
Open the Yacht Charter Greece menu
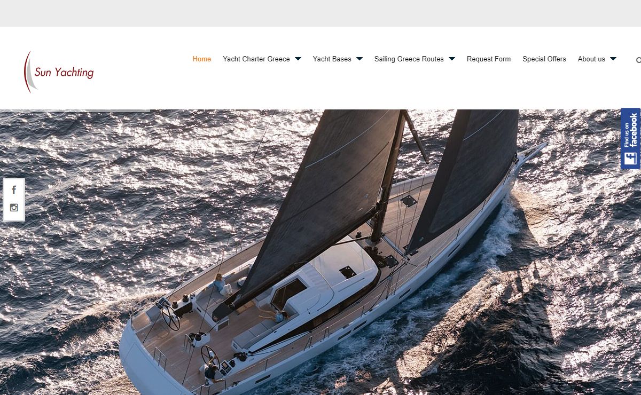click(256, 59)
